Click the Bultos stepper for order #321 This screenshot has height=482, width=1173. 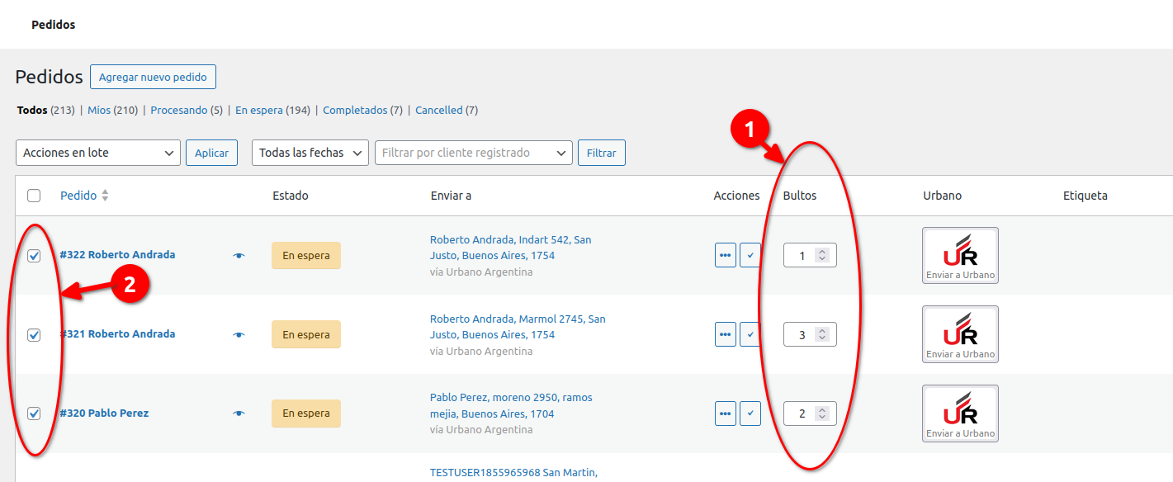(821, 335)
